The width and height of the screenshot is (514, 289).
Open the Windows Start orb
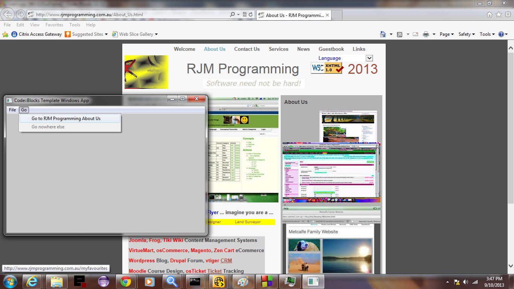pos(9,281)
